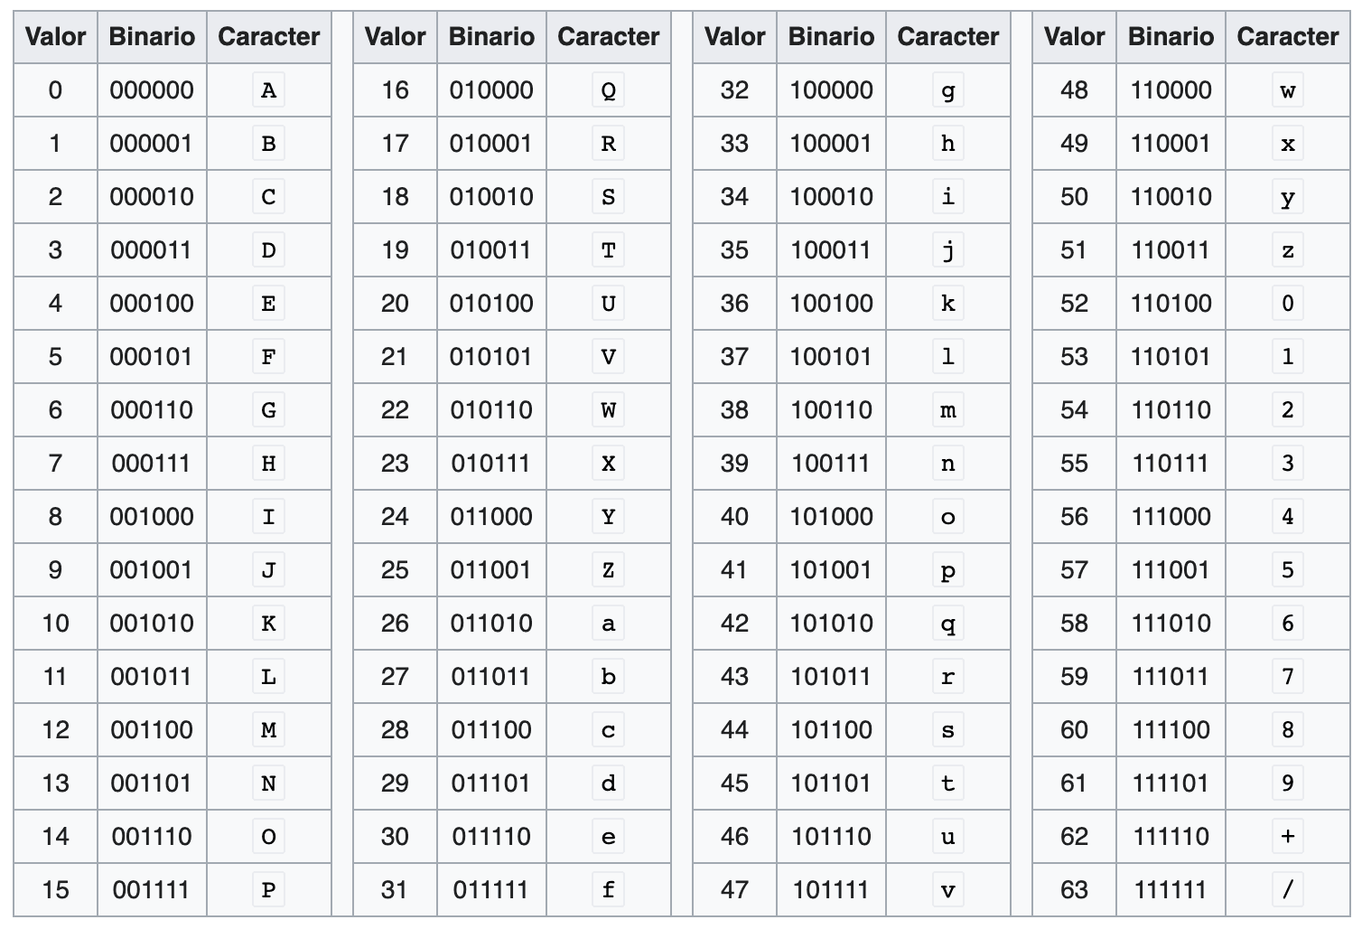1362x929 pixels.
Task: Select the character box 'Z'
Action: [x=608, y=570]
